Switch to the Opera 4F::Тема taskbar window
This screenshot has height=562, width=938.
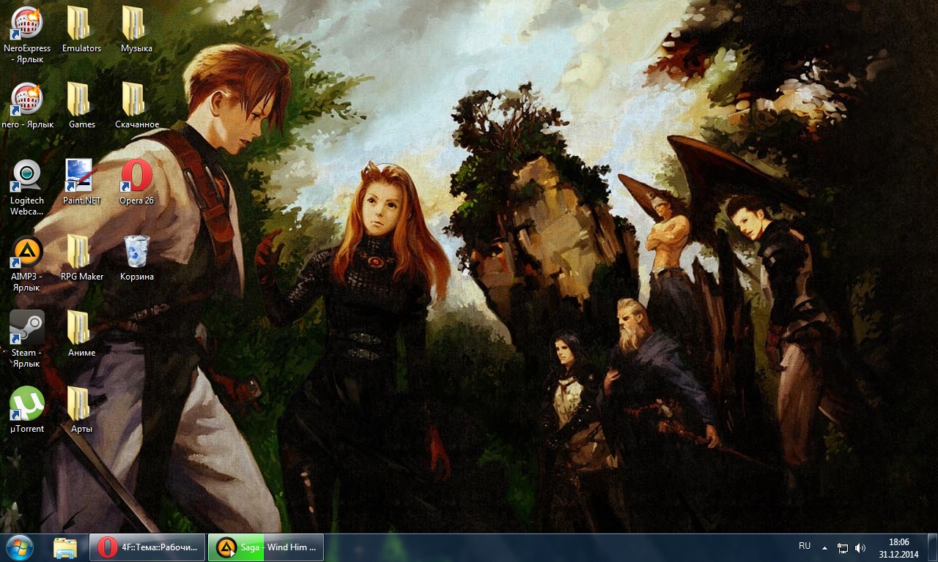tap(147, 547)
